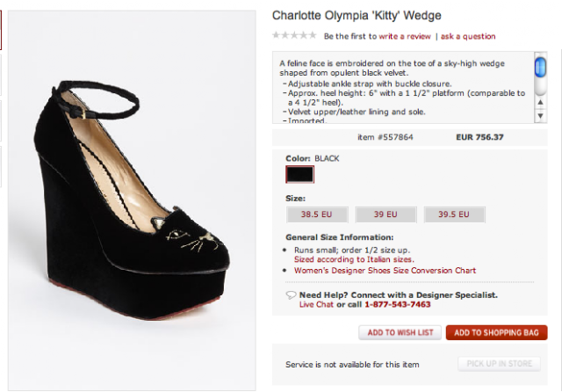Select the top thumbnail at left edge
The width and height of the screenshot is (562, 392).
[1, 30]
